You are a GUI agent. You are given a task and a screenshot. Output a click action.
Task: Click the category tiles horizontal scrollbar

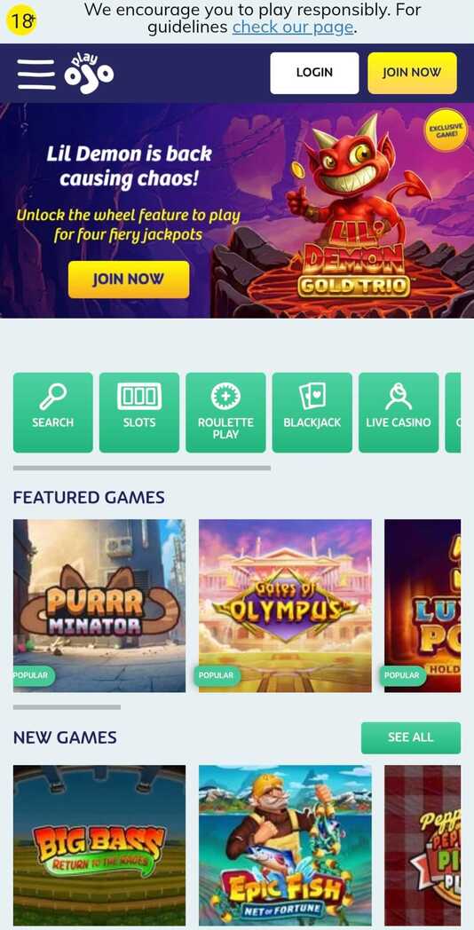[x=142, y=468]
